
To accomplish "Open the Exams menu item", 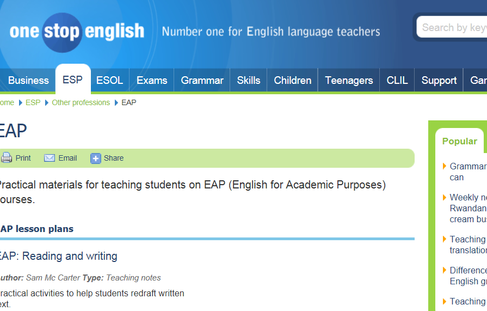I will [152, 81].
